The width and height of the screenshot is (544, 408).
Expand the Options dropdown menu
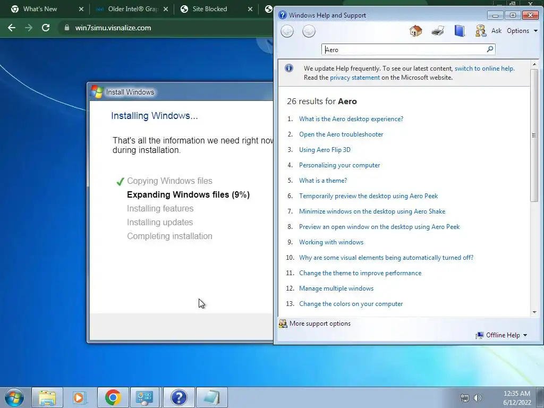click(x=522, y=31)
